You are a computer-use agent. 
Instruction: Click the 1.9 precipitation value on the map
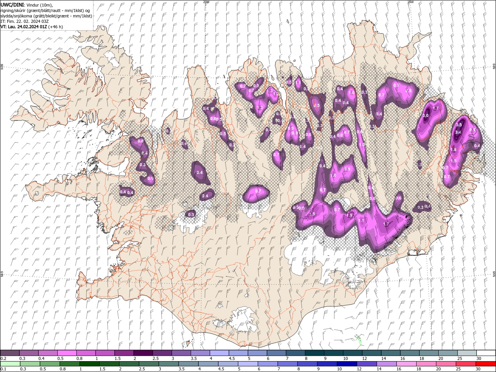pos(350,215)
